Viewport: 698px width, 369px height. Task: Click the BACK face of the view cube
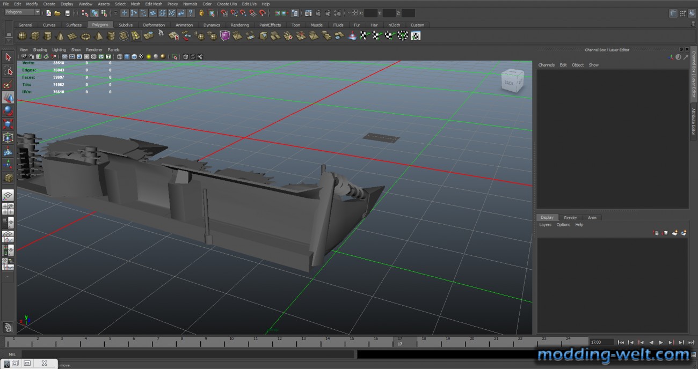508,83
